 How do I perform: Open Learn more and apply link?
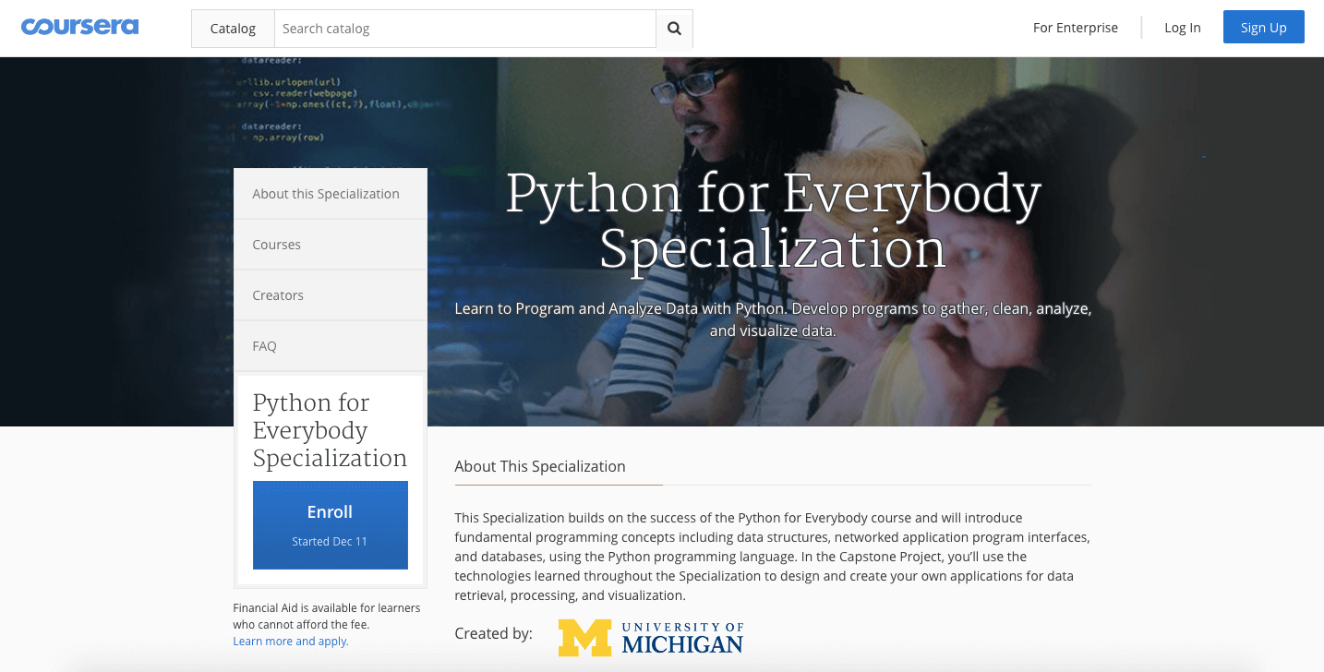[291, 641]
